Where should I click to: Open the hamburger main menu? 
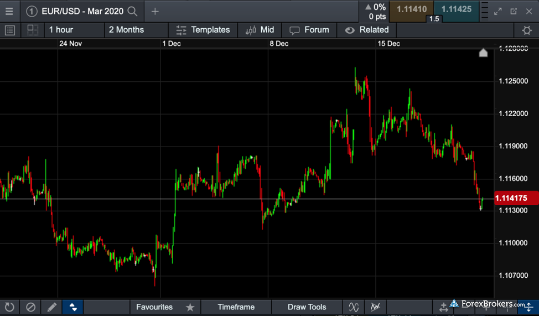[x=9, y=11]
